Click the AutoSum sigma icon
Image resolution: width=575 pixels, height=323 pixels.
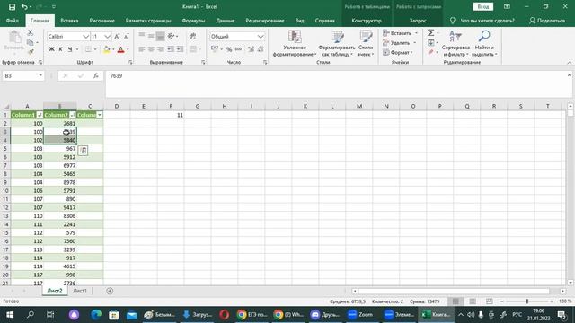coord(431,33)
